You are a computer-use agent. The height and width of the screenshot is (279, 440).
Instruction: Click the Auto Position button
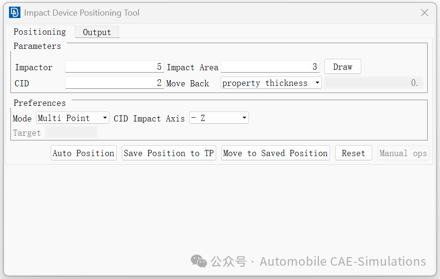[x=83, y=153]
